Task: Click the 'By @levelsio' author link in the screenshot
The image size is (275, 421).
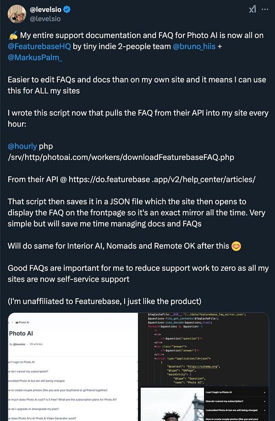Action: 19,343
